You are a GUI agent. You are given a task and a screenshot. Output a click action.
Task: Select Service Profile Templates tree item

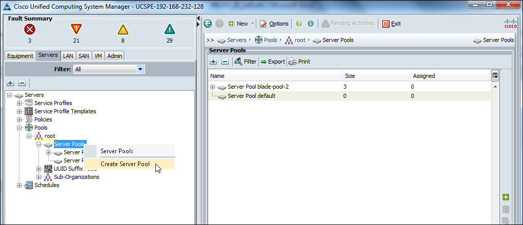(x=66, y=111)
